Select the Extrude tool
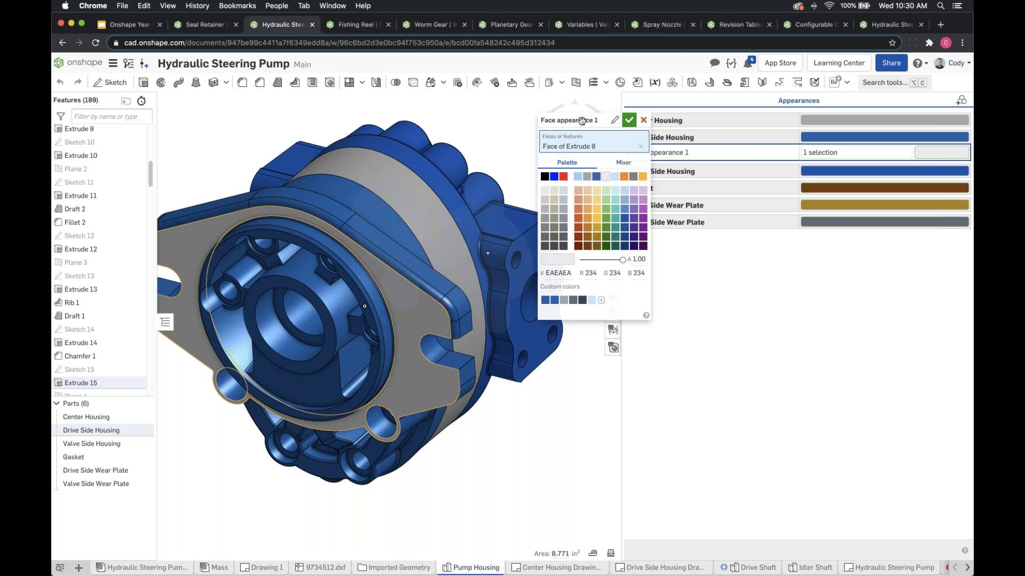Screen dimensions: 1025x576 pyautogui.click(x=143, y=82)
